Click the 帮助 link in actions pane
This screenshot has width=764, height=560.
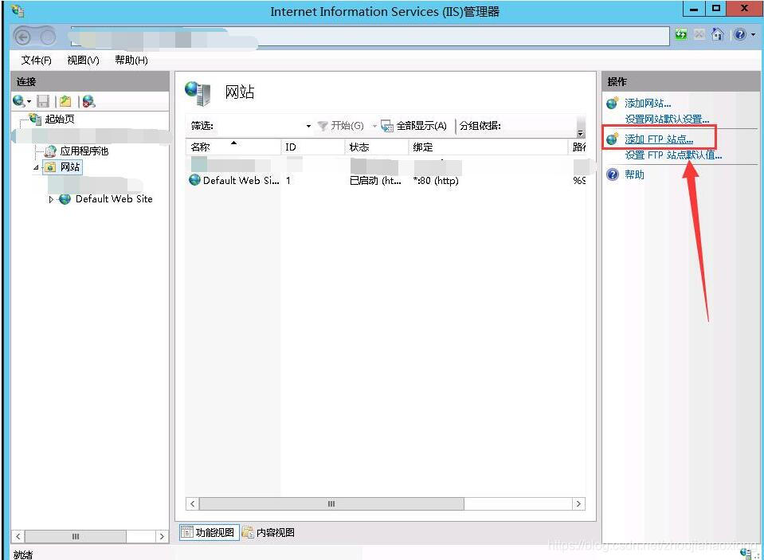coord(634,174)
